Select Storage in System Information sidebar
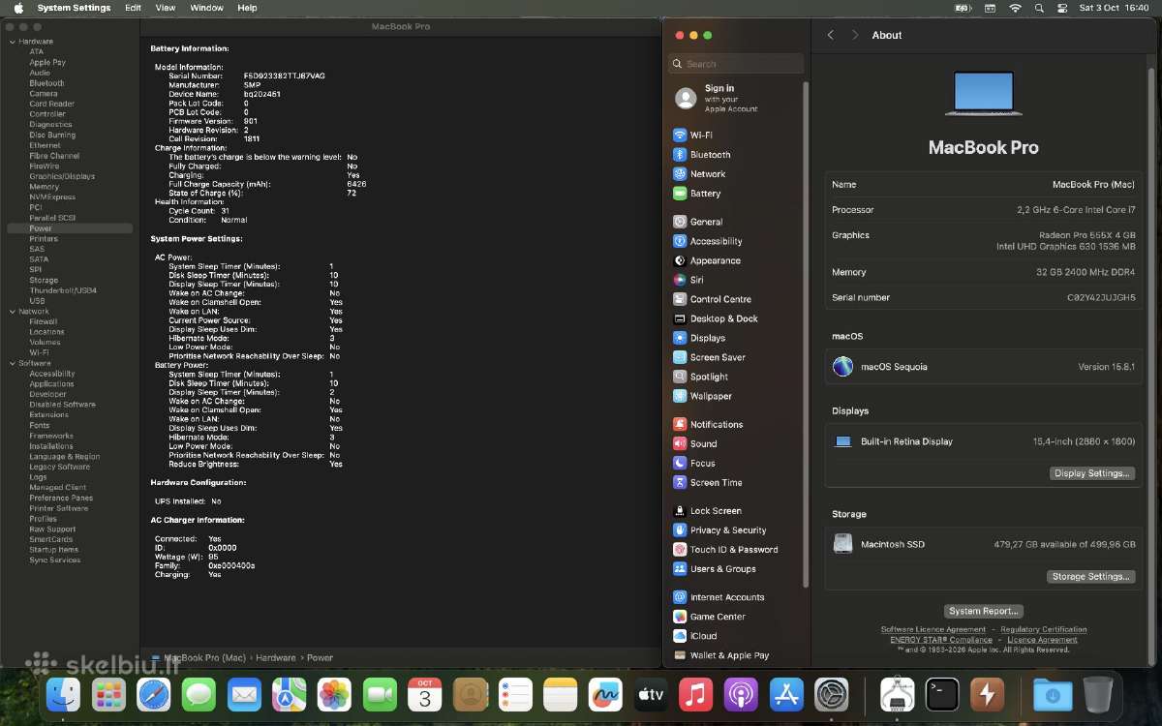1162x726 pixels. click(x=44, y=280)
